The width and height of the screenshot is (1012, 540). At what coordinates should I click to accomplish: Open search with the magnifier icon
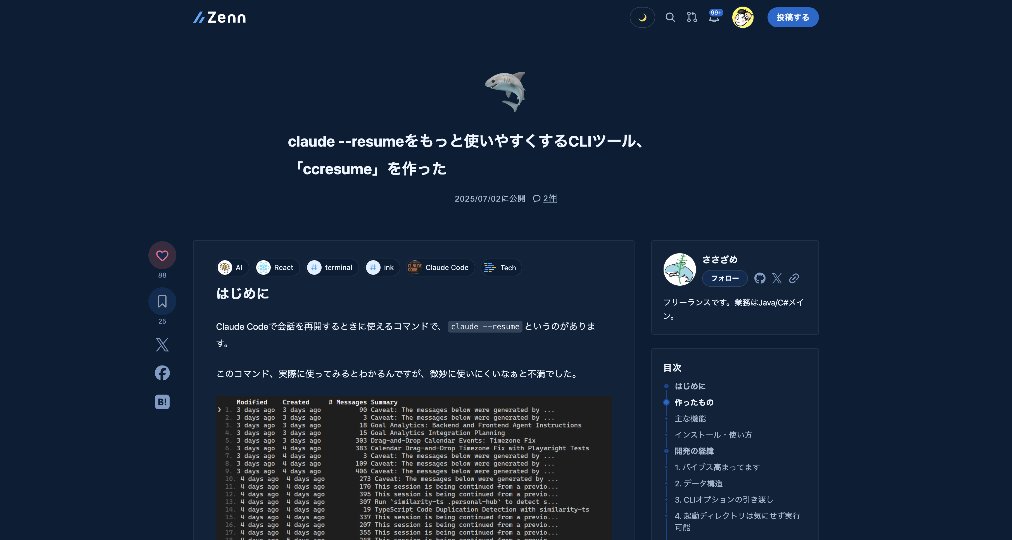(670, 17)
